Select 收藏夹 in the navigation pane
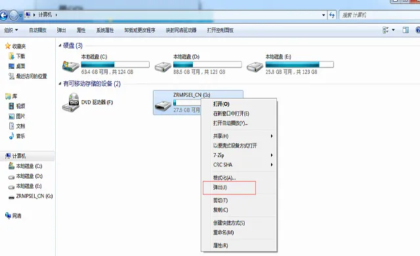420x256 pixels. click(x=16, y=46)
